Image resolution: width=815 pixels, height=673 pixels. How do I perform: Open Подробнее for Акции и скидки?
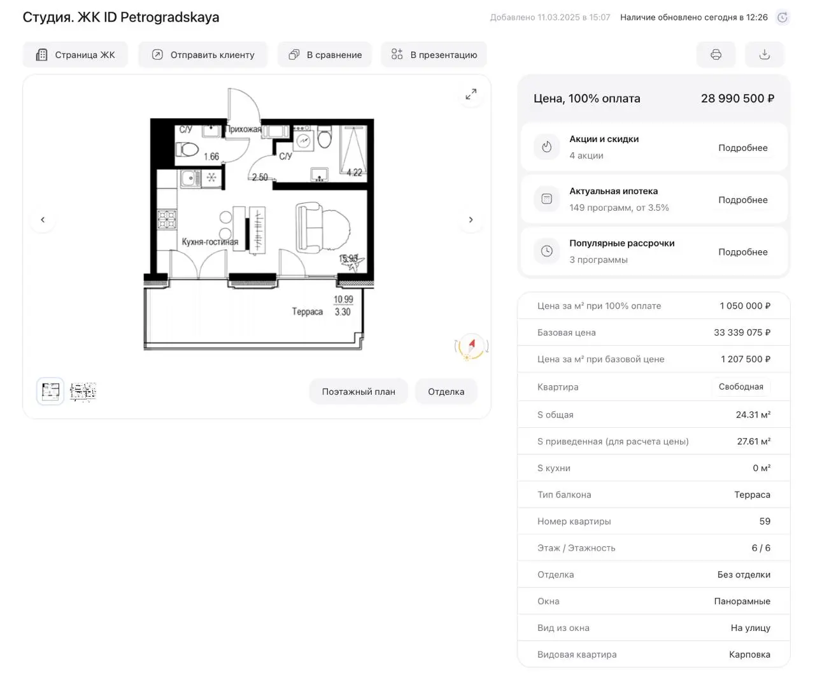point(742,148)
